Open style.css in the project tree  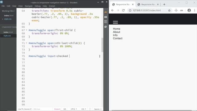tap(7, 36)
